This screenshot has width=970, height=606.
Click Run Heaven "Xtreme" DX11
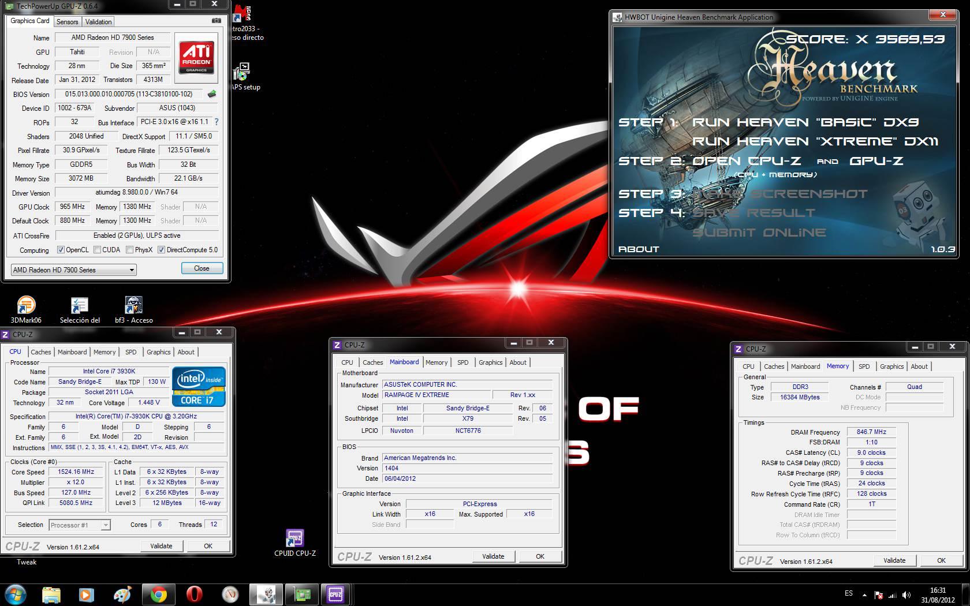click(x=815, y=141)
